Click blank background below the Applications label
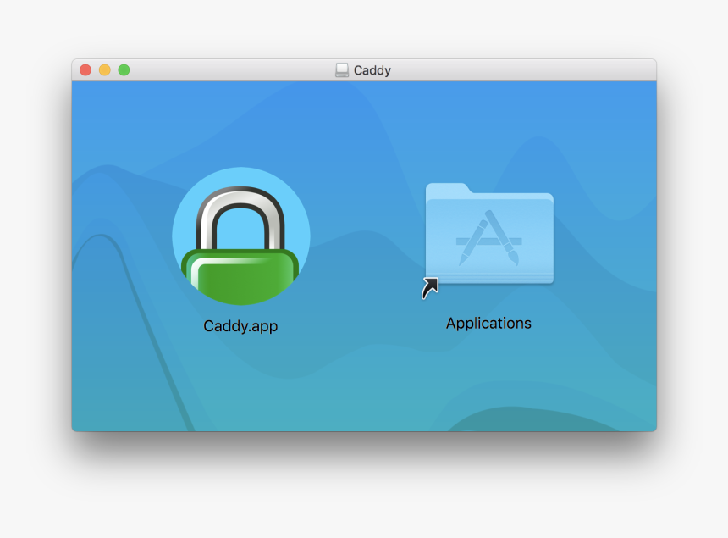The width and height of the screenshot is (728, 538). click(x=489, y=381)
